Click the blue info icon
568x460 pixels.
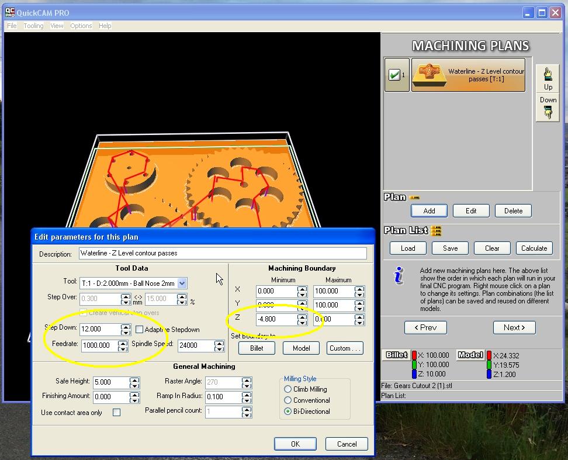(399, 275)
